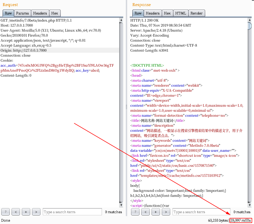Click the Response pane scrollbar thumb
The width and height of the screenshot is (254, 224).
click(250, 26)
